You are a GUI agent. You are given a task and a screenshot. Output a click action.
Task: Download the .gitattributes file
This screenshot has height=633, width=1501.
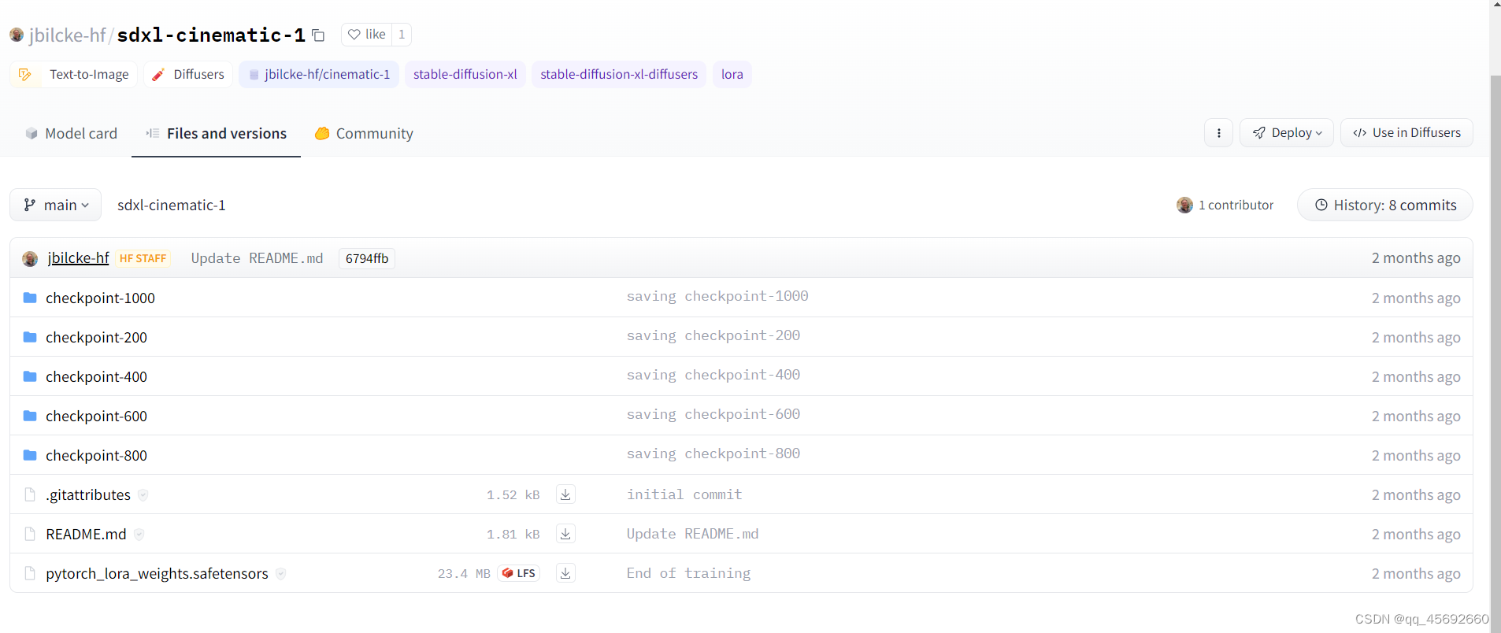point(565,494)
